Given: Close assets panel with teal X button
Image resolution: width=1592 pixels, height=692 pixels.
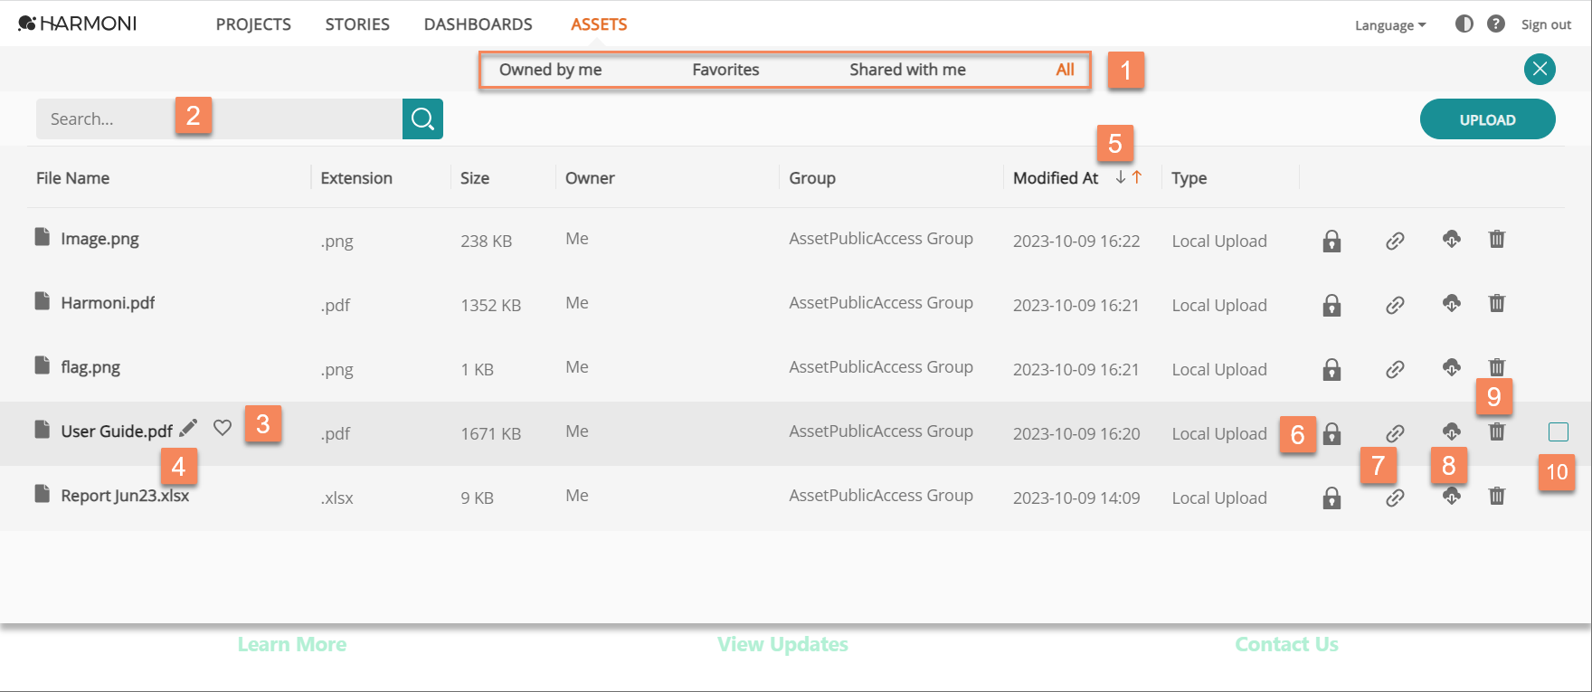Looking at the screenshot, I should pos(1540,69).
